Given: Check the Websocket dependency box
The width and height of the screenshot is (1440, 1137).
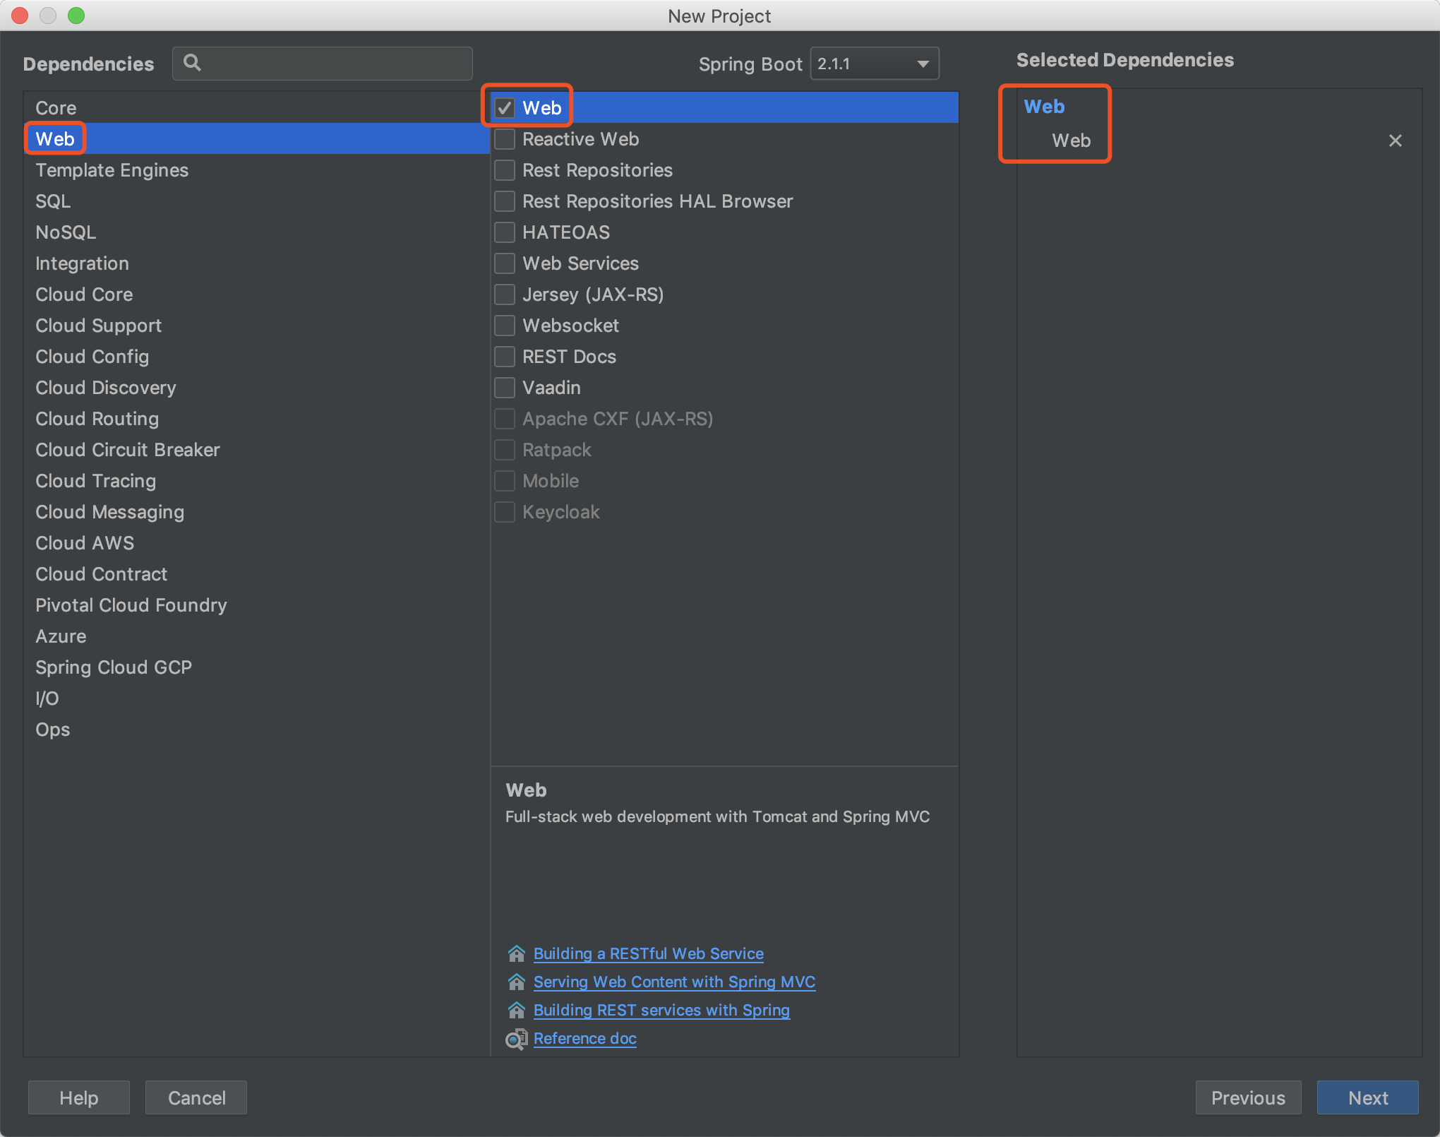Looking at the screenshot, I should tap(505, 326).
